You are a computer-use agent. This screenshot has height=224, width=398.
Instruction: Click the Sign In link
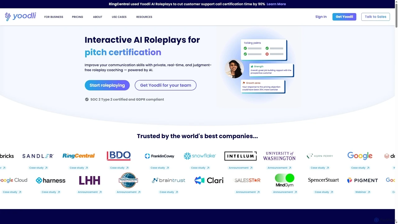tap(321, 17)
